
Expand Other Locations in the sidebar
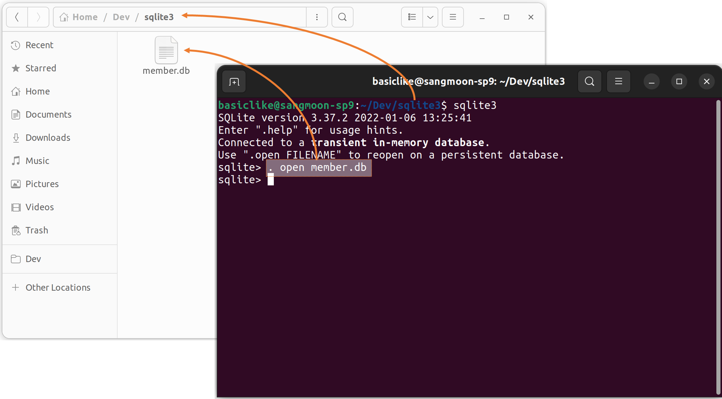pos(58,287)
